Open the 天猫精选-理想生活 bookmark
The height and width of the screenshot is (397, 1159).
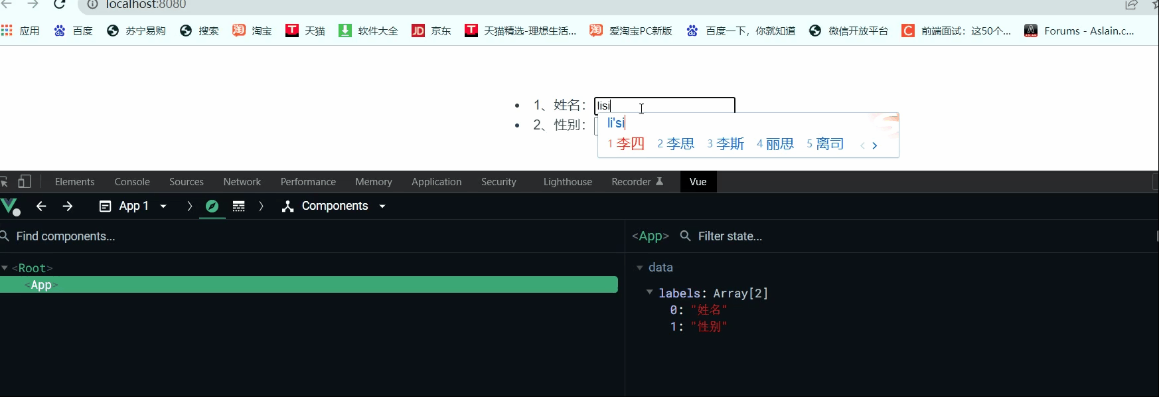(520, 31)
